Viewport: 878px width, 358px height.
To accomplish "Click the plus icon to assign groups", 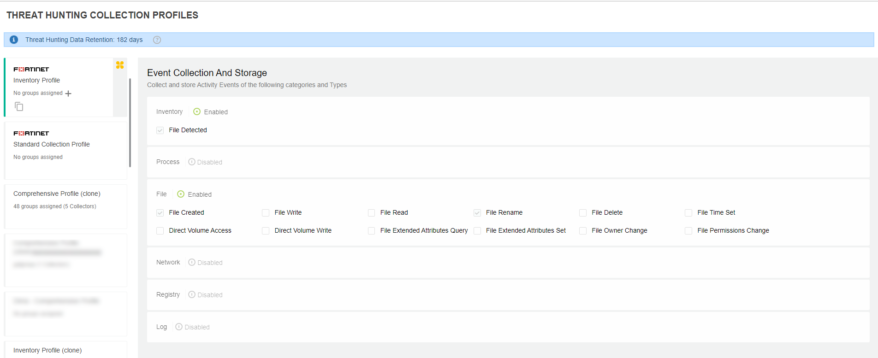I will coord(68,94).
